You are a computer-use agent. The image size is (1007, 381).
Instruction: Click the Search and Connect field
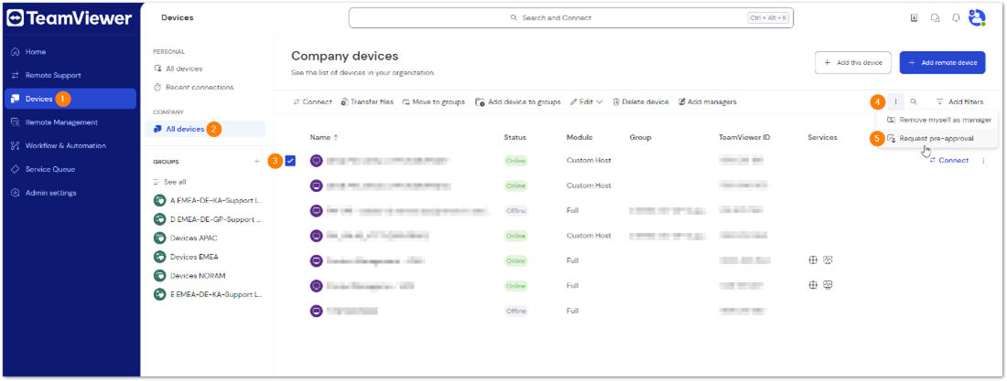[571, 18]
